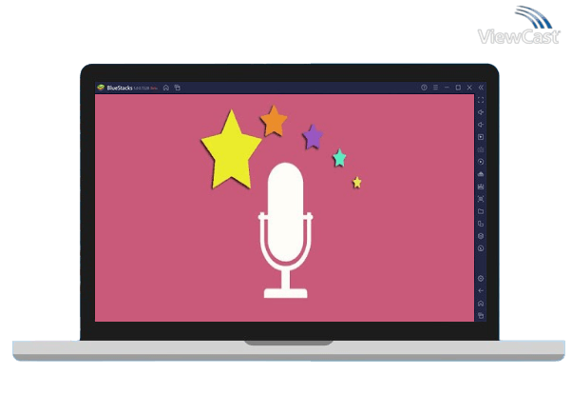Click the rotate screen icon in sidebar
572x394 pixels.
[x=481, y=224]
